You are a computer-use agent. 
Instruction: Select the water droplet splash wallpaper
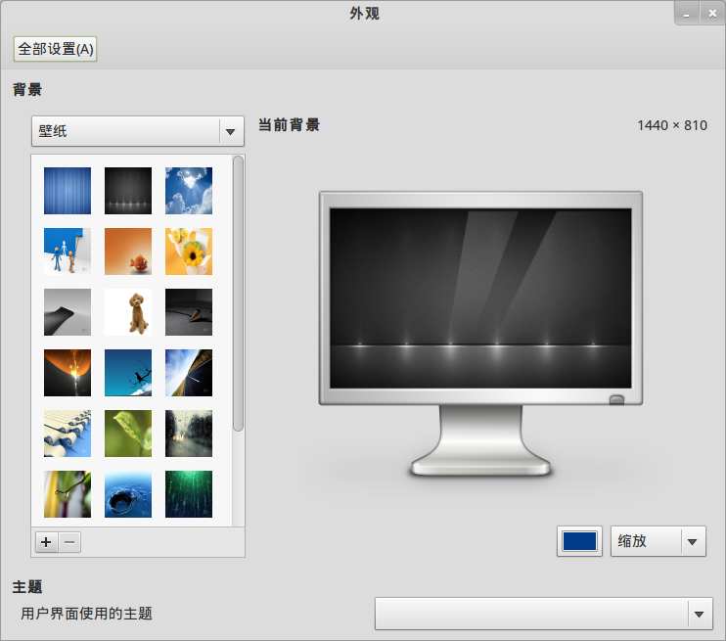coord(128,494)
